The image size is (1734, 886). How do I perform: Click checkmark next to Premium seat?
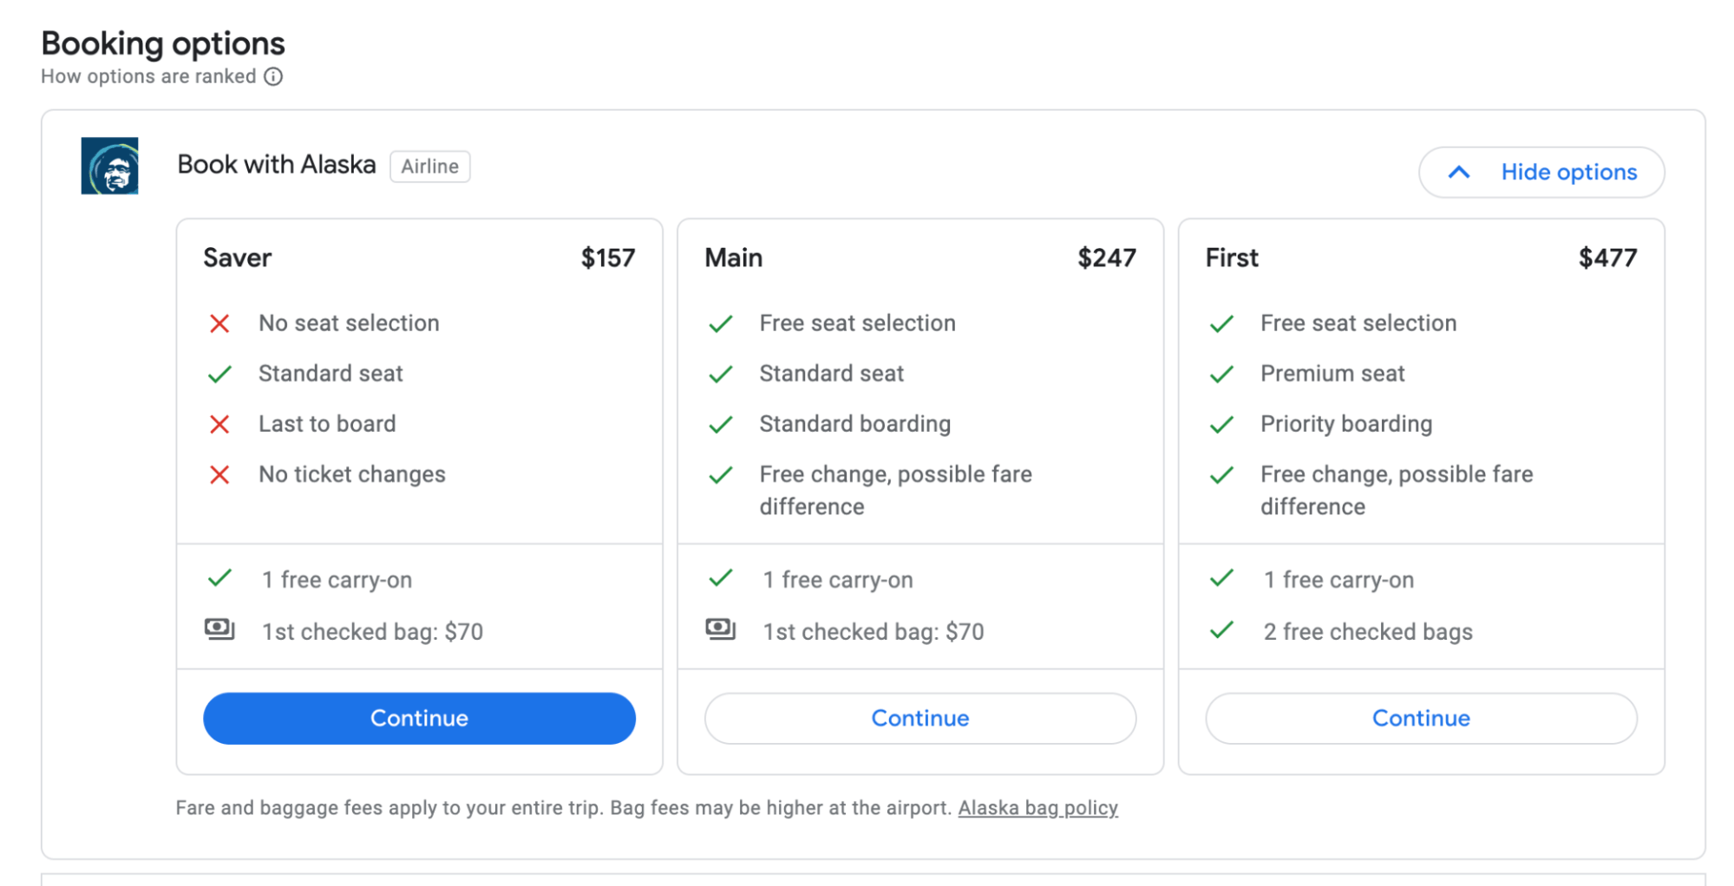tap(1221, 374)
